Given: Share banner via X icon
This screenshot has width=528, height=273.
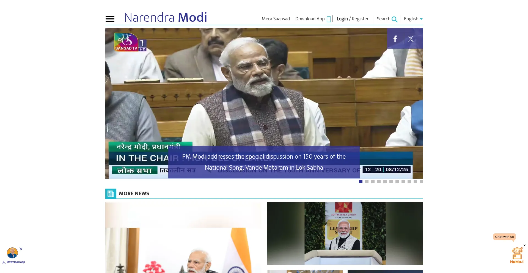Looking at the screenshot, I should coord(411,39).
